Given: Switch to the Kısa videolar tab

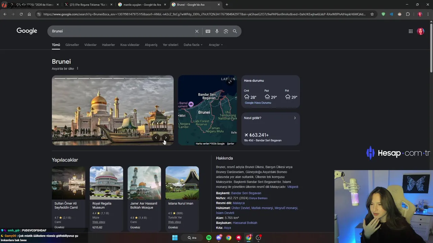Looking at the screenshot, I should point(130,45).
